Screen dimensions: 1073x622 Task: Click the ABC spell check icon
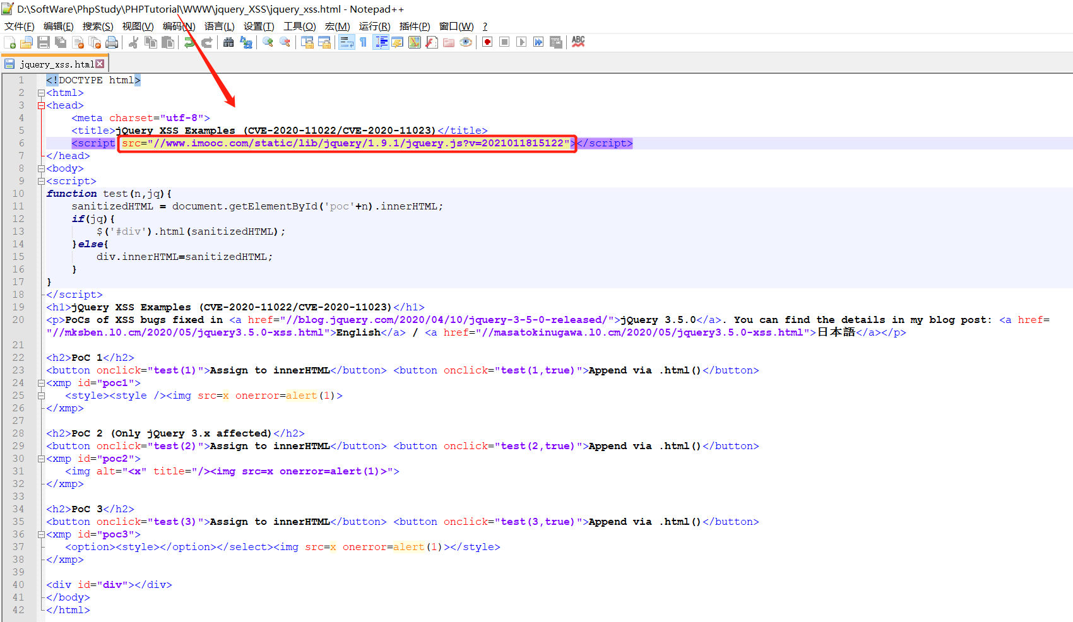click(x=578, y=42)
